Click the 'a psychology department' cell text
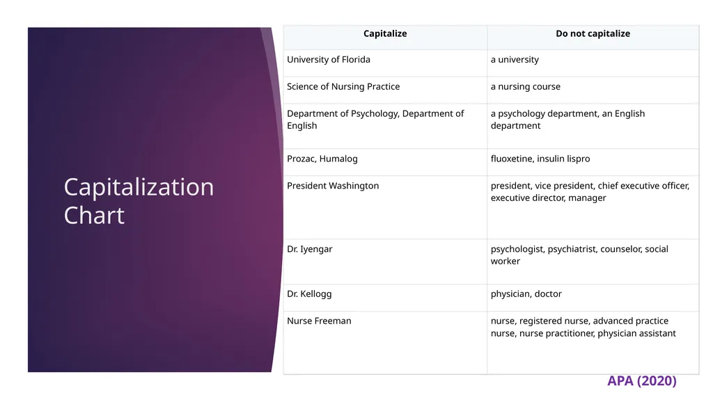 point(567,120)
